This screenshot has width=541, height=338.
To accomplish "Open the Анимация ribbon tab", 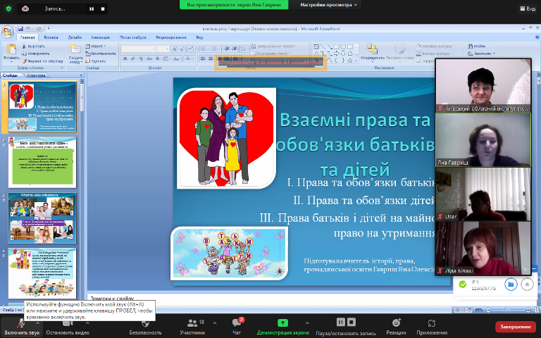I will click(101, 37).
